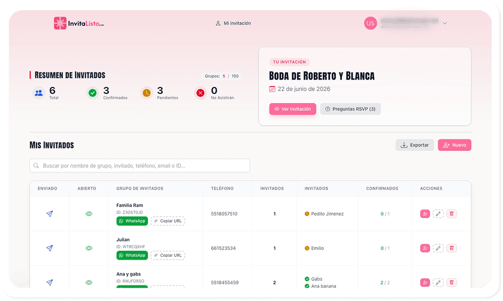Click the sent paper plane icon for Familia Ram
The height and width of the screenshot is (301, 503).
point(50,214)
